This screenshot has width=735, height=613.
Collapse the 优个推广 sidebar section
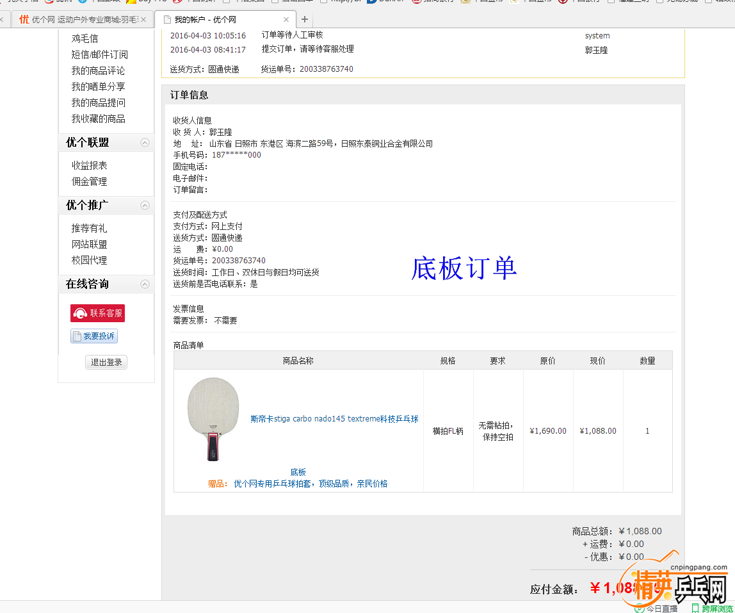tap(145, 206)
